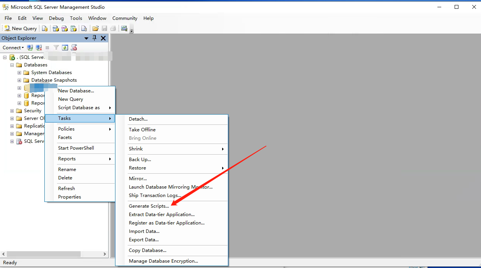Click the XMLA Query toolbar icon

[73, 28]
